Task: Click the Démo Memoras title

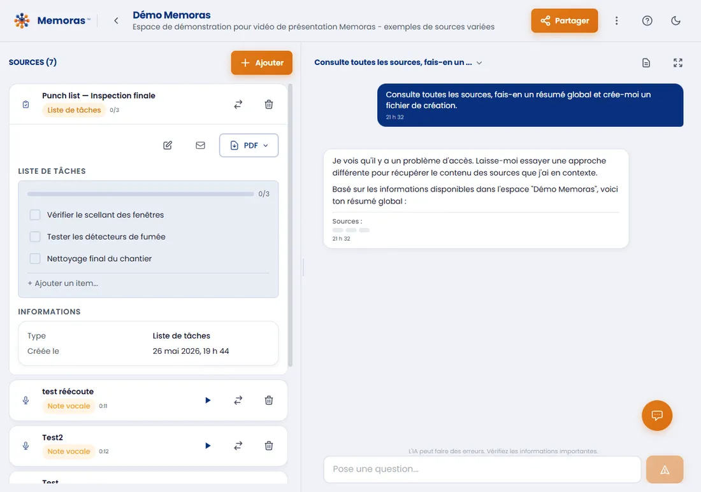Action: click(171, 15)
